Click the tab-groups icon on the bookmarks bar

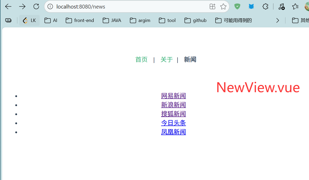point(8,20)
